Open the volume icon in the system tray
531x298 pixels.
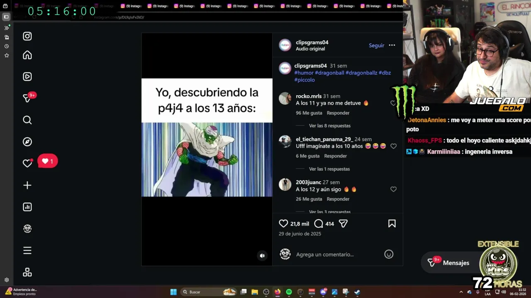coord(504,292)
